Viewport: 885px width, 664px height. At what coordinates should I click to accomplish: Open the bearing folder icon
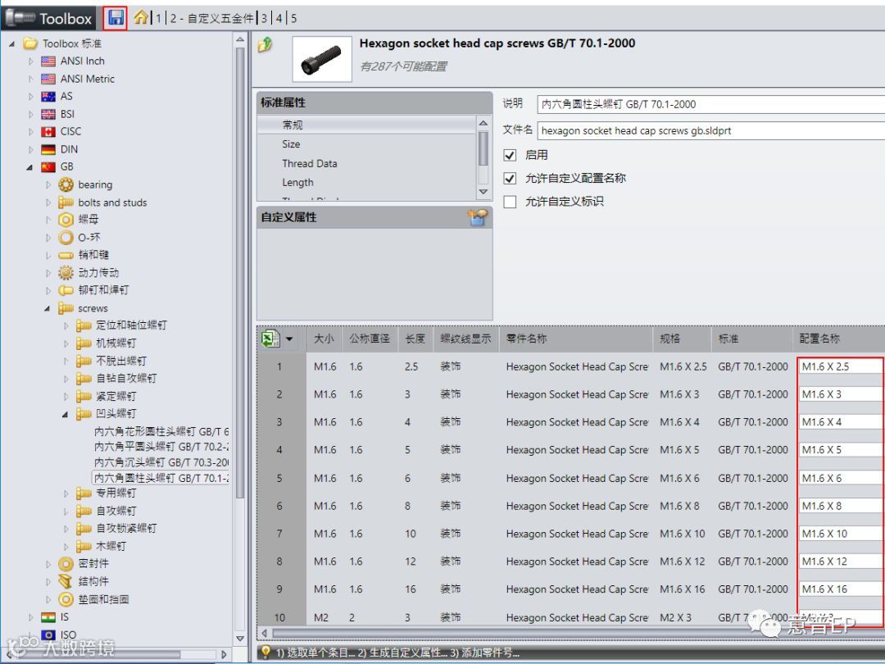[66, 184]
